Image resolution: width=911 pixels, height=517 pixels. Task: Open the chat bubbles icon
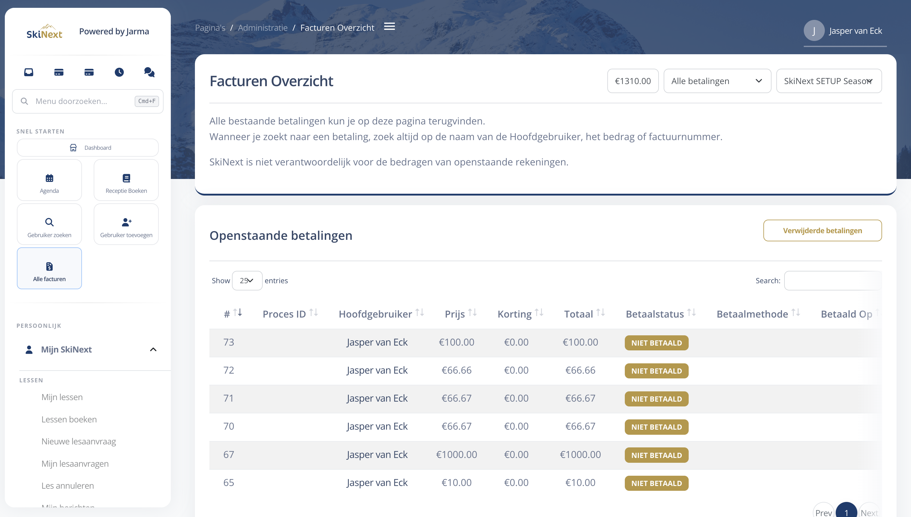[x=149, y=72]
